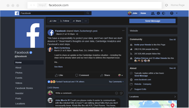This screenshot has height=108, width=189.
Task: Click the search magnifier icon
Action: tap(88, 13)
